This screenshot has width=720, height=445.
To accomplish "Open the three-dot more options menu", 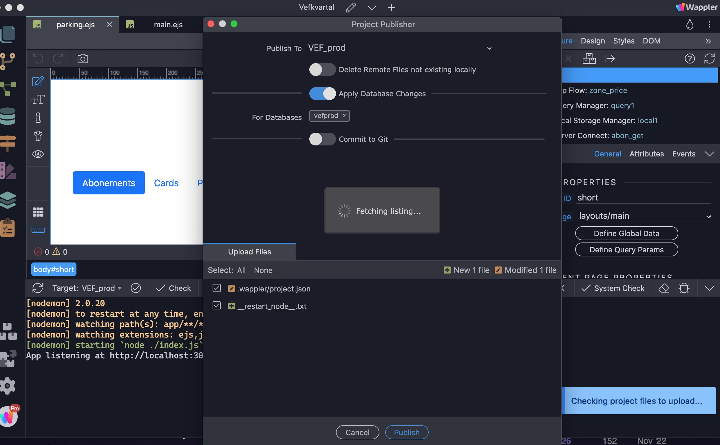I will [x=709, y=24].
